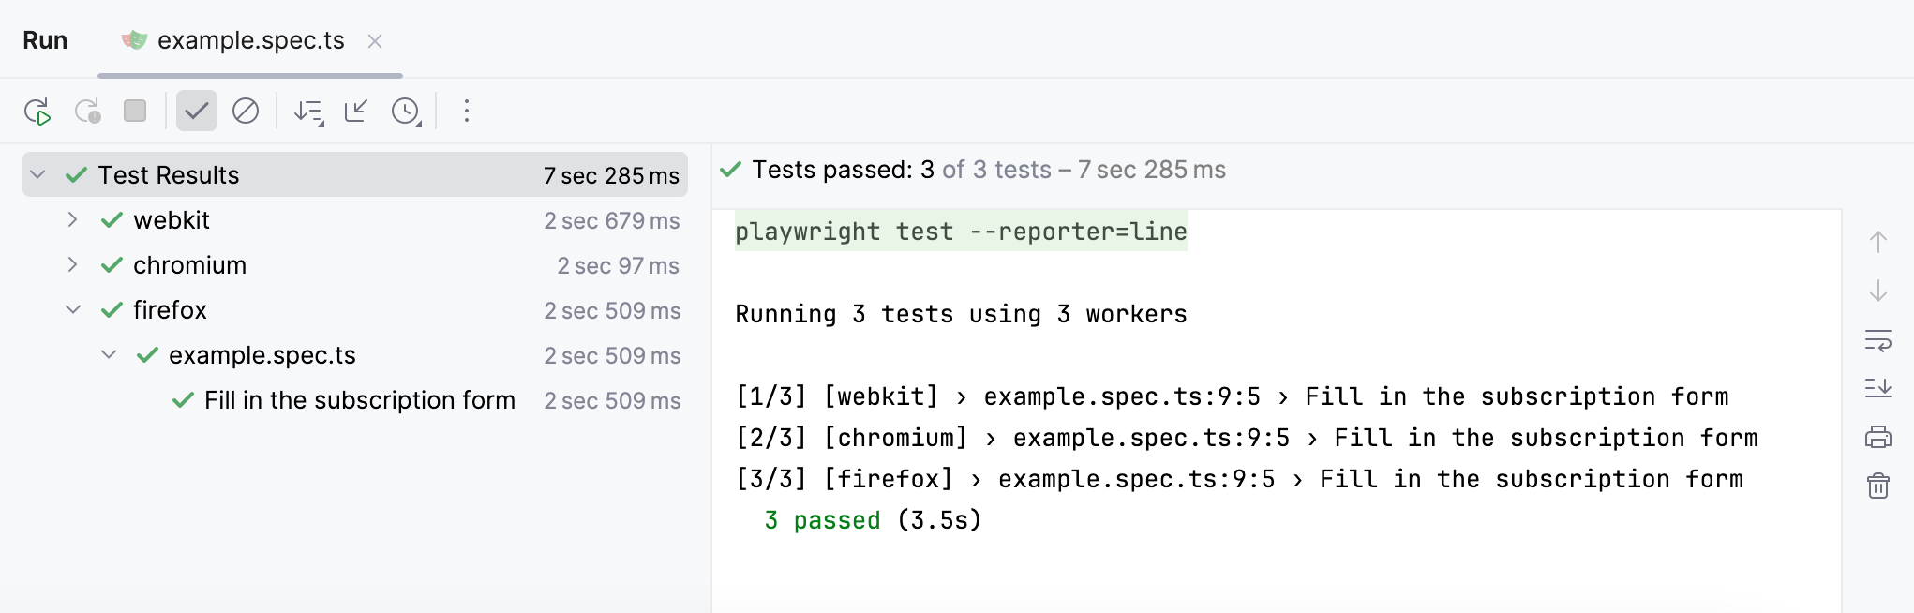Open the More options kebab menu
1914x613 pixels.
click(467, 112)
